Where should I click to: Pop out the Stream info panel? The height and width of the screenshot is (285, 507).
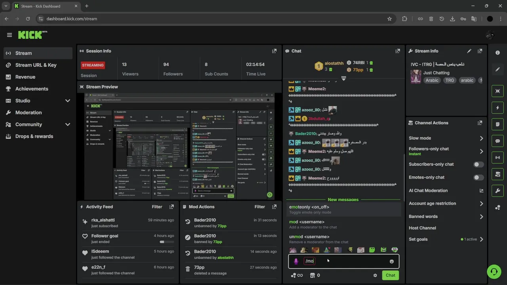point(480,51)
